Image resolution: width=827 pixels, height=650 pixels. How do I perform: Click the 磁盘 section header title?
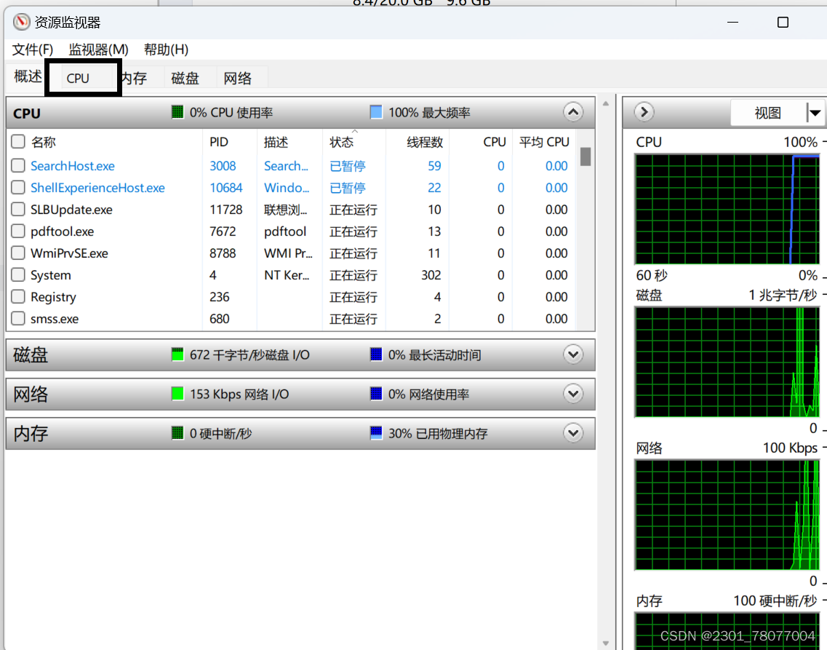(x=30, y=354)
